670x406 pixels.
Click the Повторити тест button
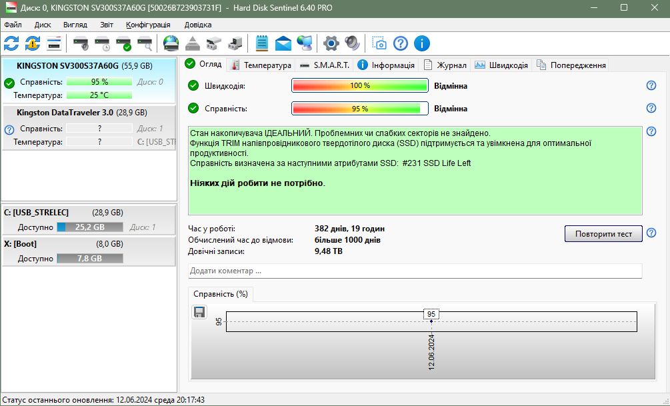[x=603, y=234]
